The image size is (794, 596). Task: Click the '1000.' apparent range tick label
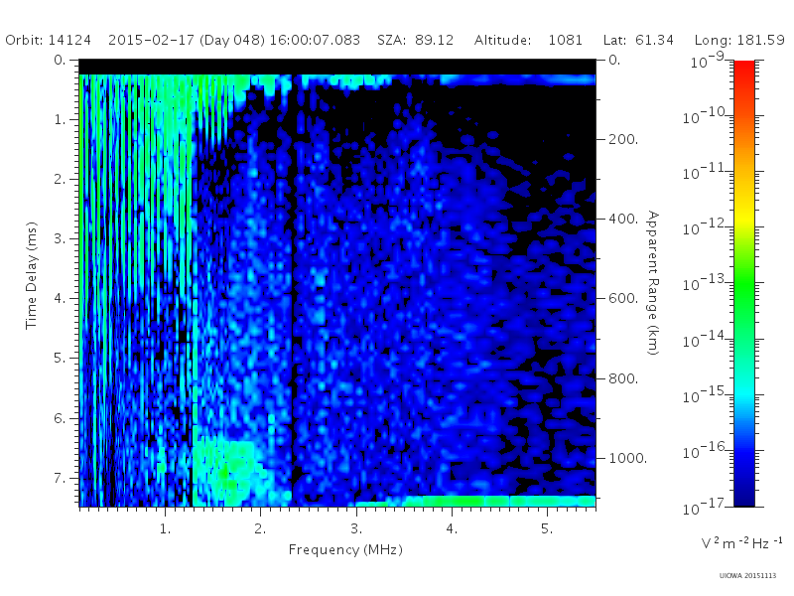pyautogui.click(x=628, y=458)
